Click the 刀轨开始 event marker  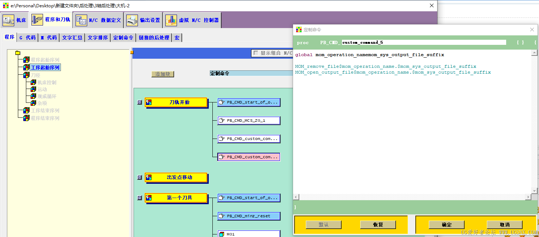[x=176, y=102]
